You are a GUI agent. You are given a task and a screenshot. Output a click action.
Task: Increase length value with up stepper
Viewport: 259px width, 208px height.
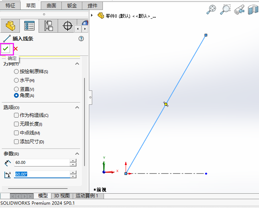tap(73, 161)
